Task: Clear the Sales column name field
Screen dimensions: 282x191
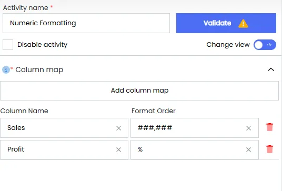Action: pyautogui.click(x=118, y=128)
